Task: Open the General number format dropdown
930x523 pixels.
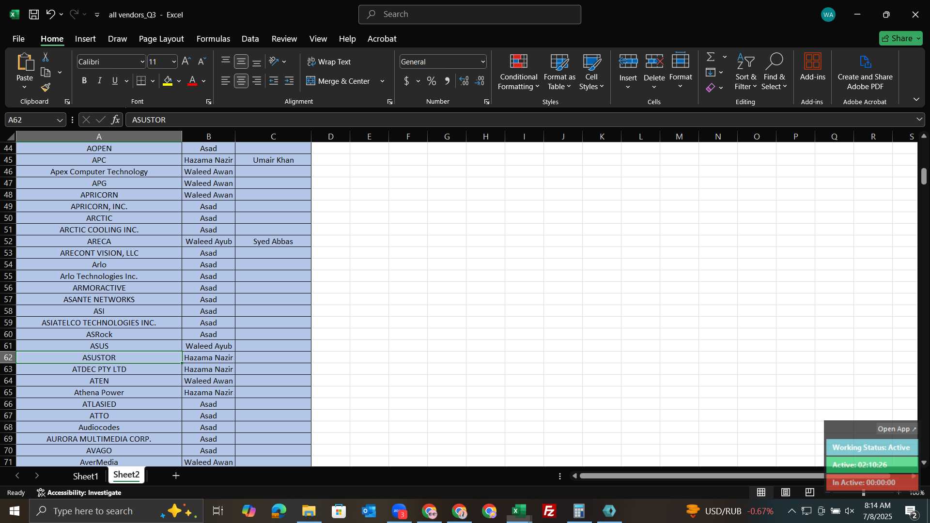Action: click(483, 62)
